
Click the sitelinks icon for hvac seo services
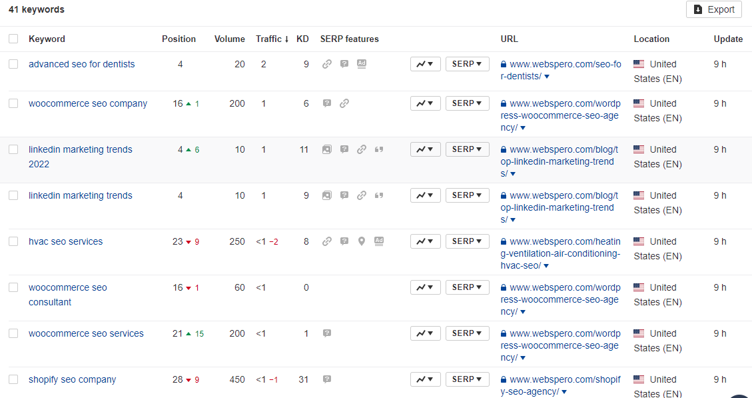click(x=326, y=241)
